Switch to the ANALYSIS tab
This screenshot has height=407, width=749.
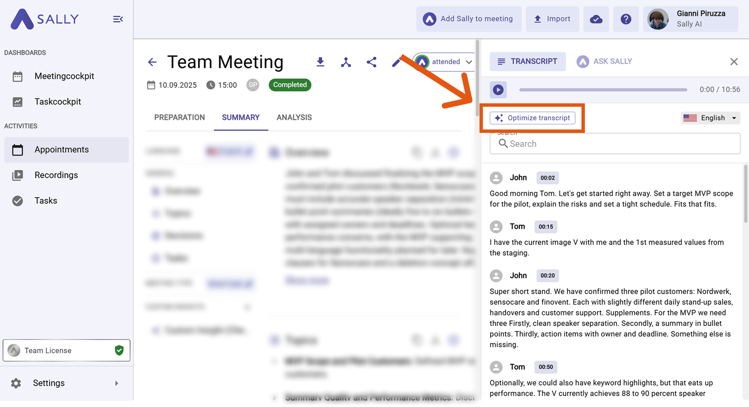point(294,117)
